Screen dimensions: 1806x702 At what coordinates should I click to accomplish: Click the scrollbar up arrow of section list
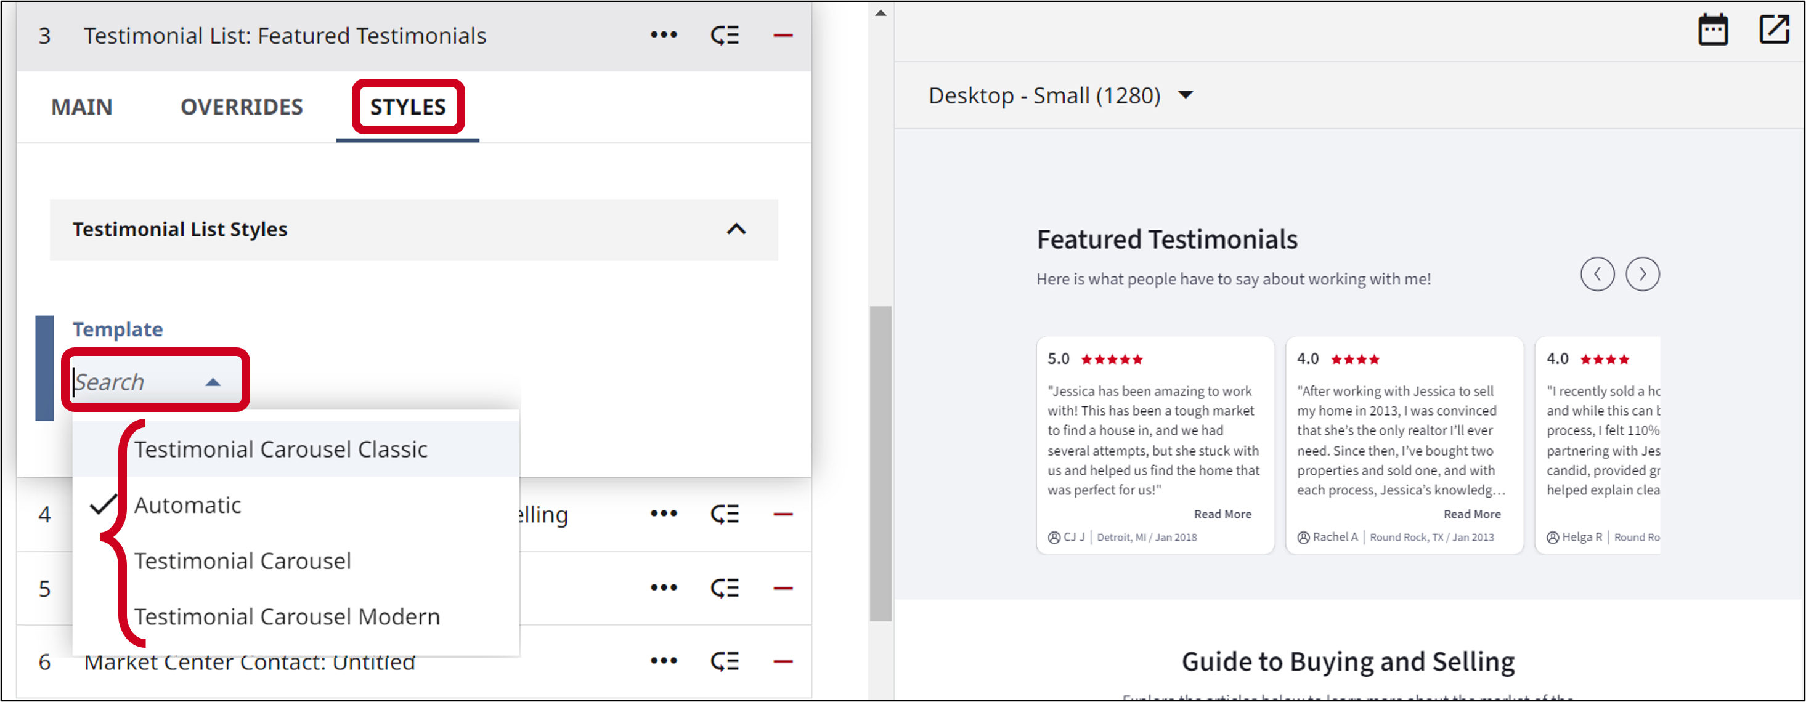(881, 12)
